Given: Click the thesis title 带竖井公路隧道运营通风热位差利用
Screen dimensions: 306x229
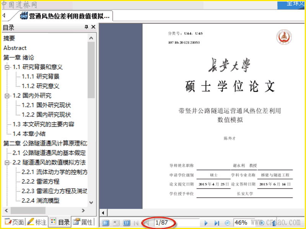Looking at the screenshot, I should [x=230, y=111].
